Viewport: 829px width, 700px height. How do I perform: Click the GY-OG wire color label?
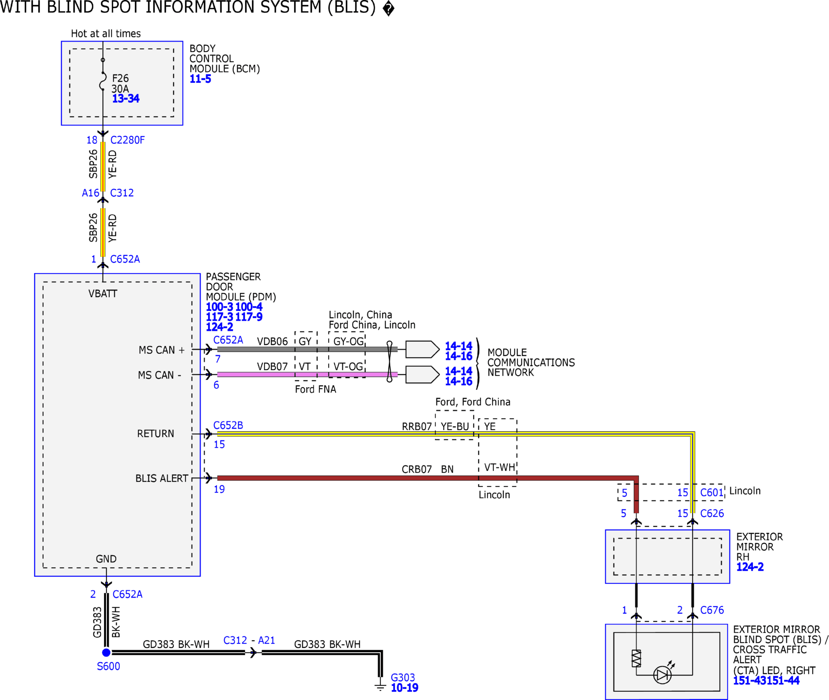tap(348, 341)
